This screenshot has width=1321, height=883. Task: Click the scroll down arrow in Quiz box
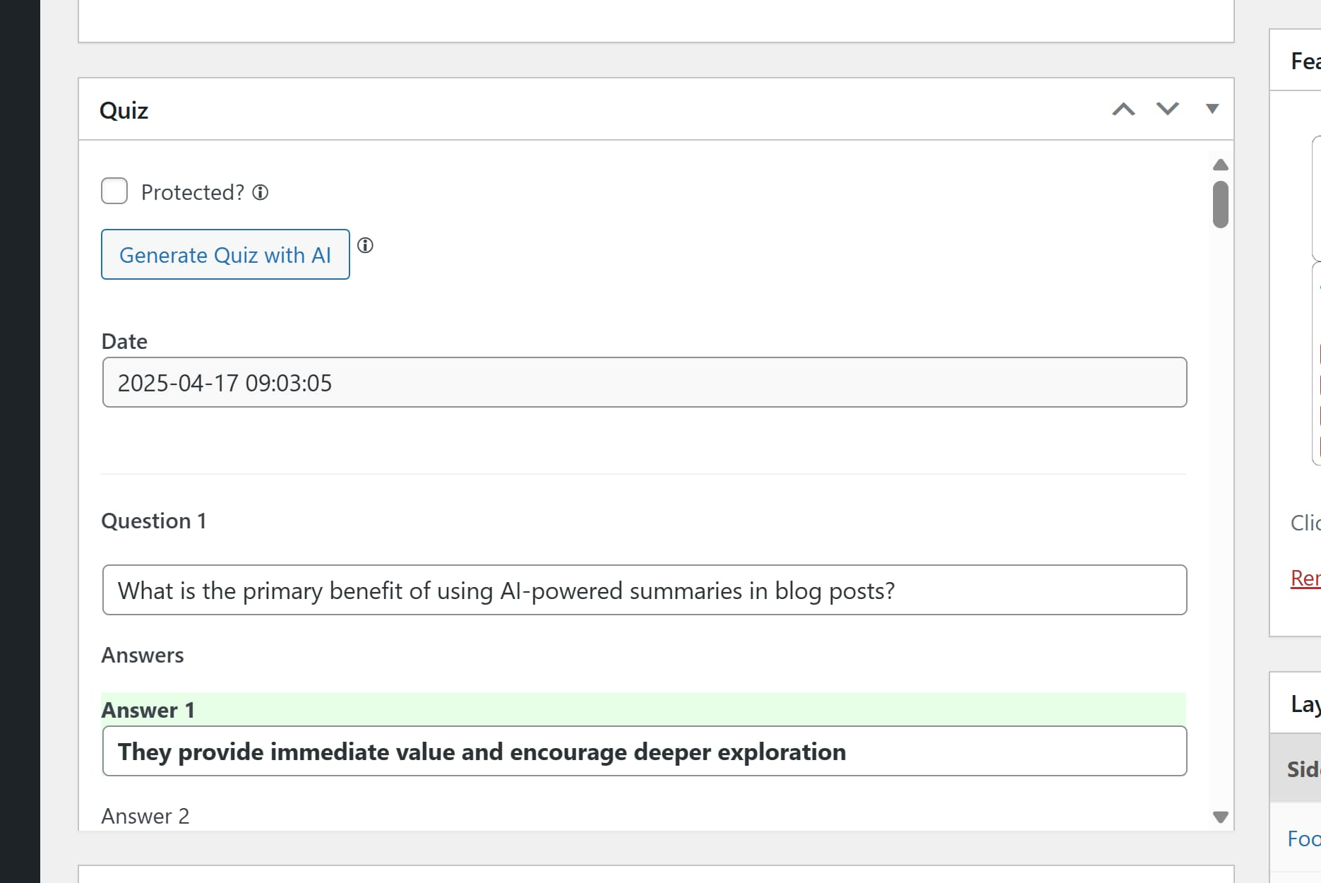[1221, 817]
